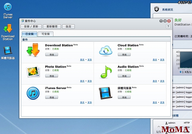Maximize the 套件中心 window
This screenshot has height=134, width=192.
pyautogui.click(x=165, y=21)
